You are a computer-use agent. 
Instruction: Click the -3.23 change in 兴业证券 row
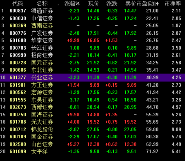tap(74, 77)
